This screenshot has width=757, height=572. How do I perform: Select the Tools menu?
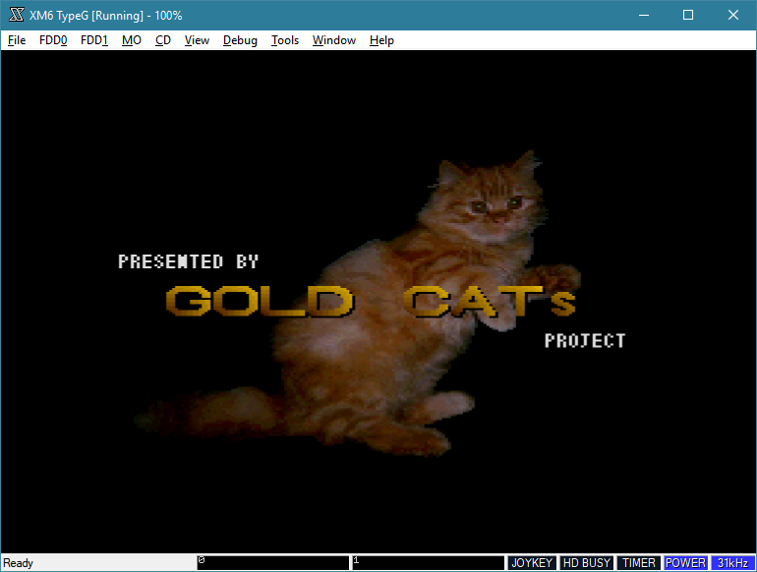coord(285,40)
